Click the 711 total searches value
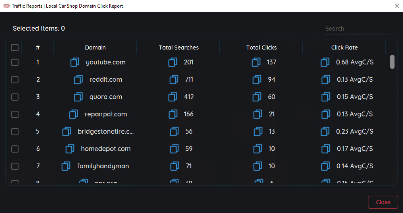The image size is (403, 213). 189,79
